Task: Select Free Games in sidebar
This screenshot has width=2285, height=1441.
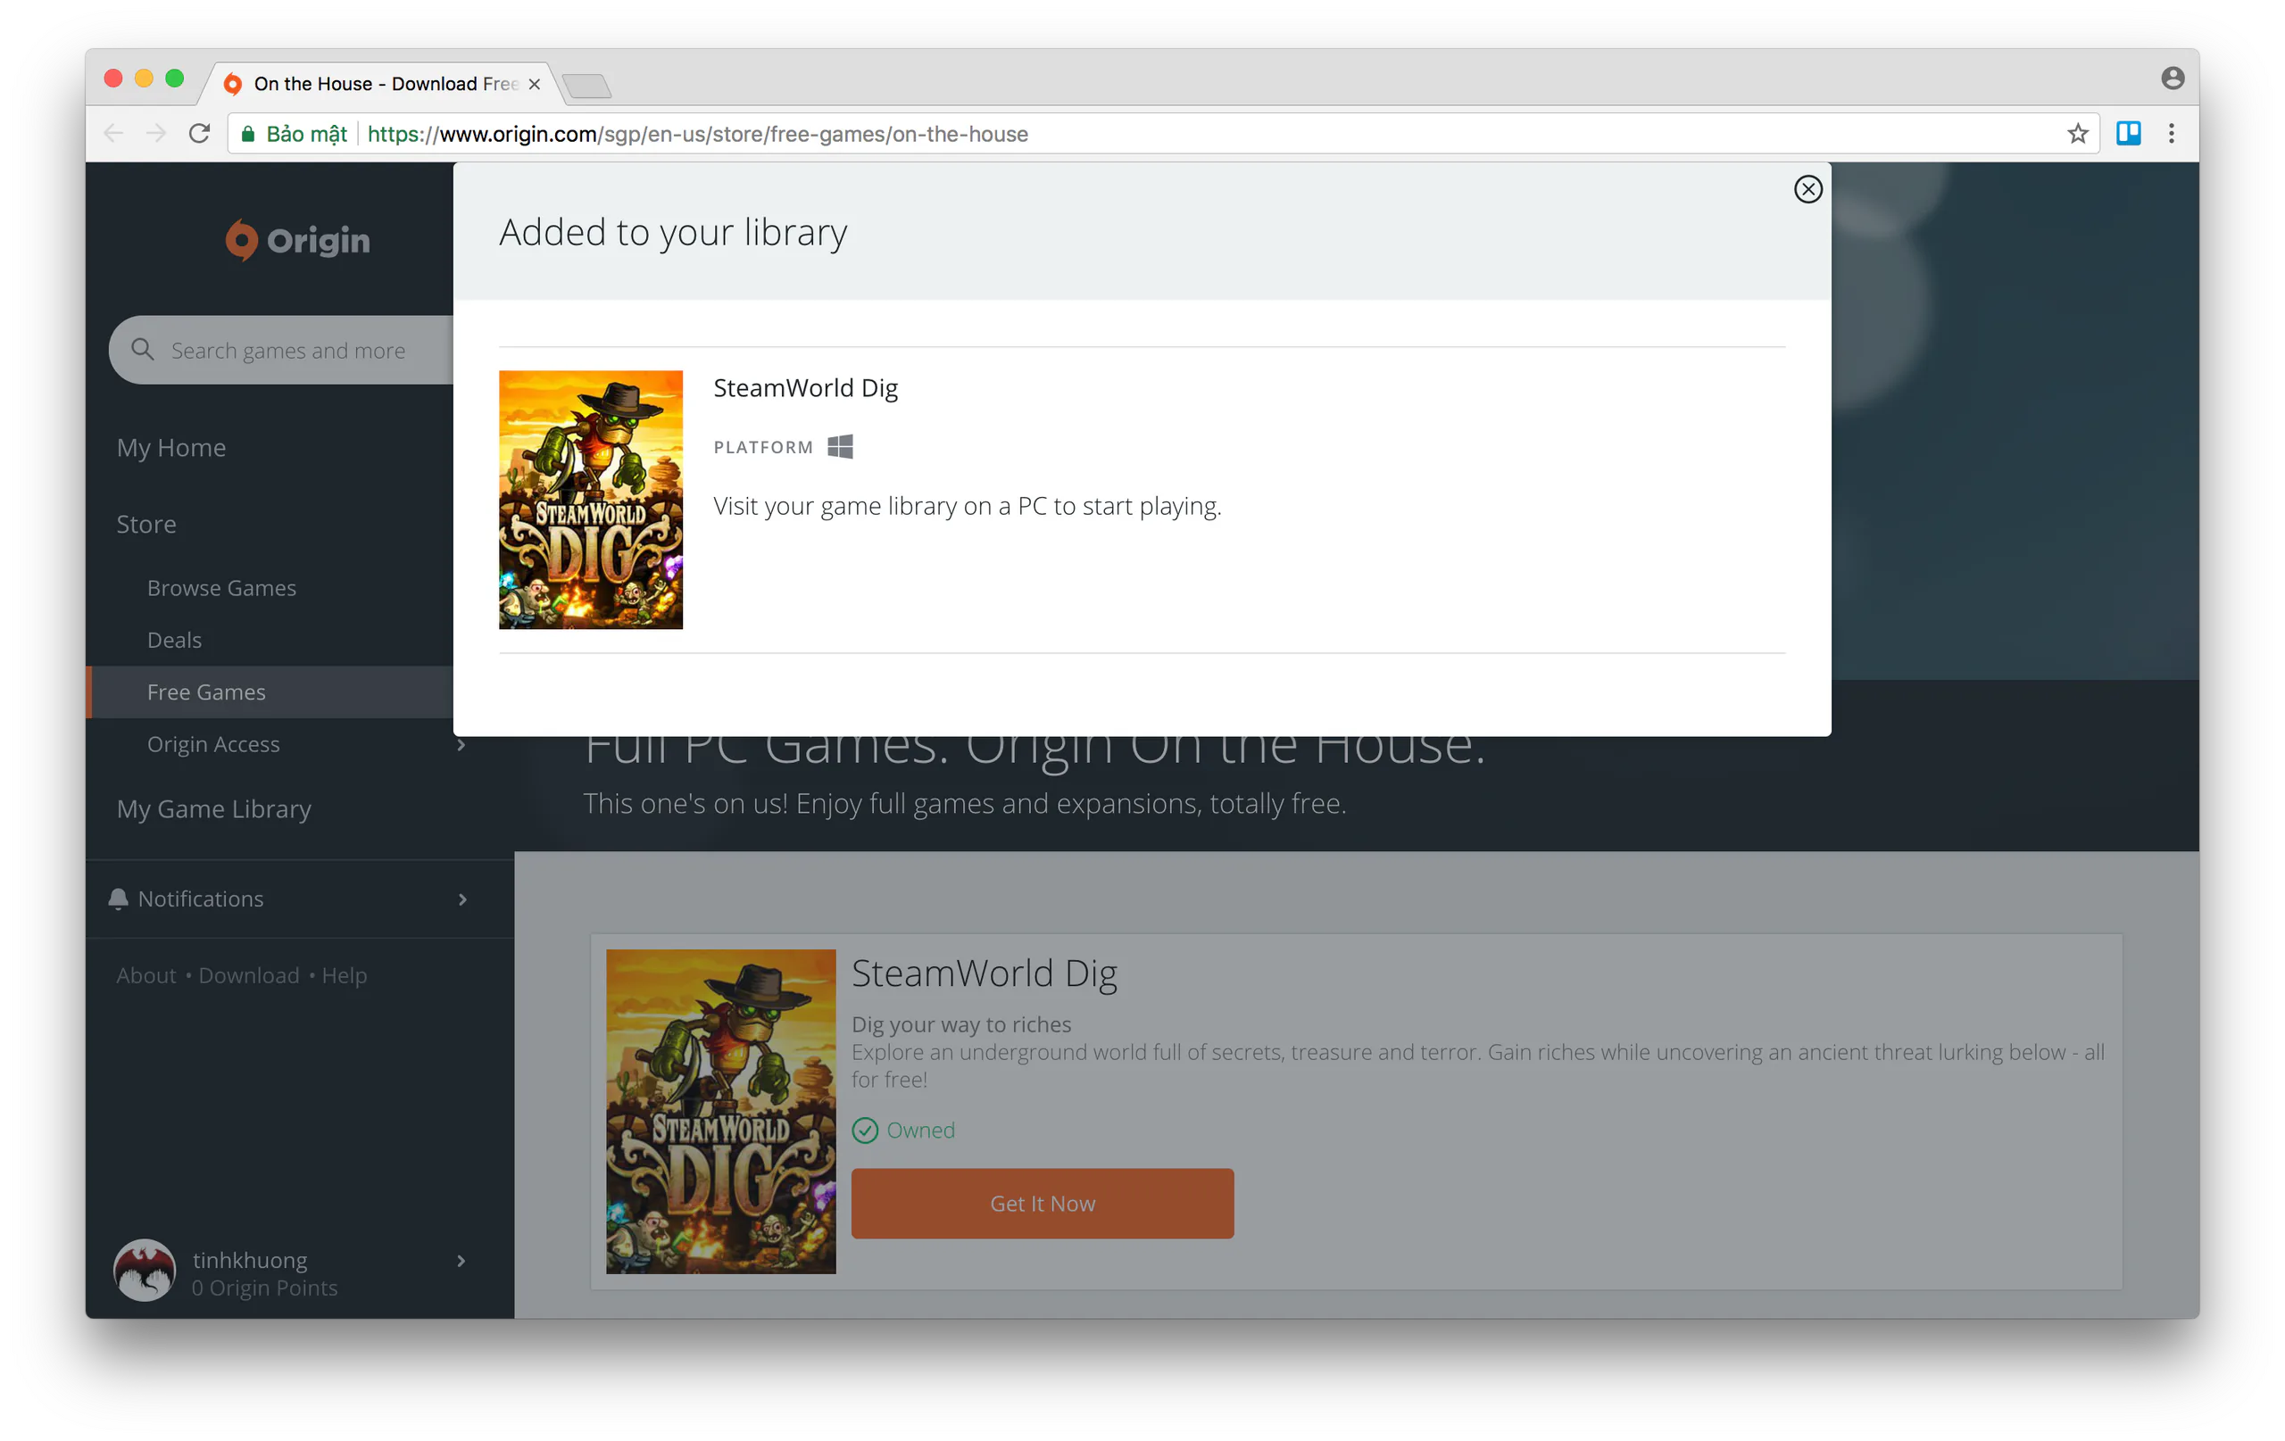Action: click(x=270, y=692)
